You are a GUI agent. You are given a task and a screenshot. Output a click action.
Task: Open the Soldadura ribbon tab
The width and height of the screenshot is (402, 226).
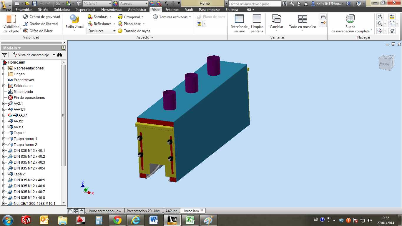click(x=62, y=10)
